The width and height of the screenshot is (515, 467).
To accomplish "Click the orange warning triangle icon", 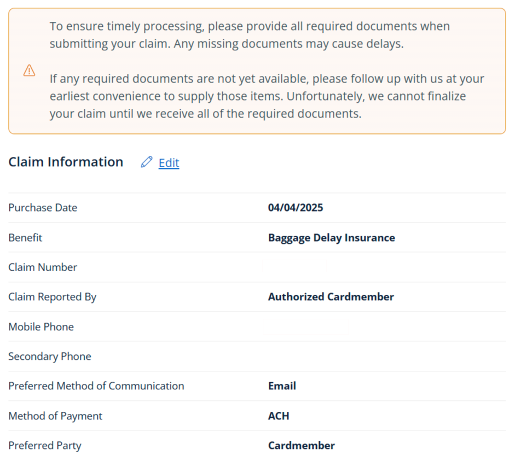I will pyautogui.click(x=29, y=71).
